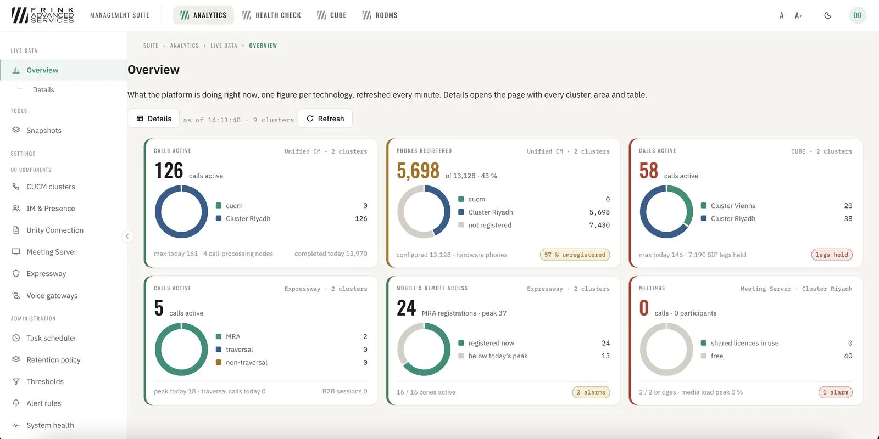Click the Alert rules bell icon
The width and height of the screenshot is (879, 439).
coord(16,403)
